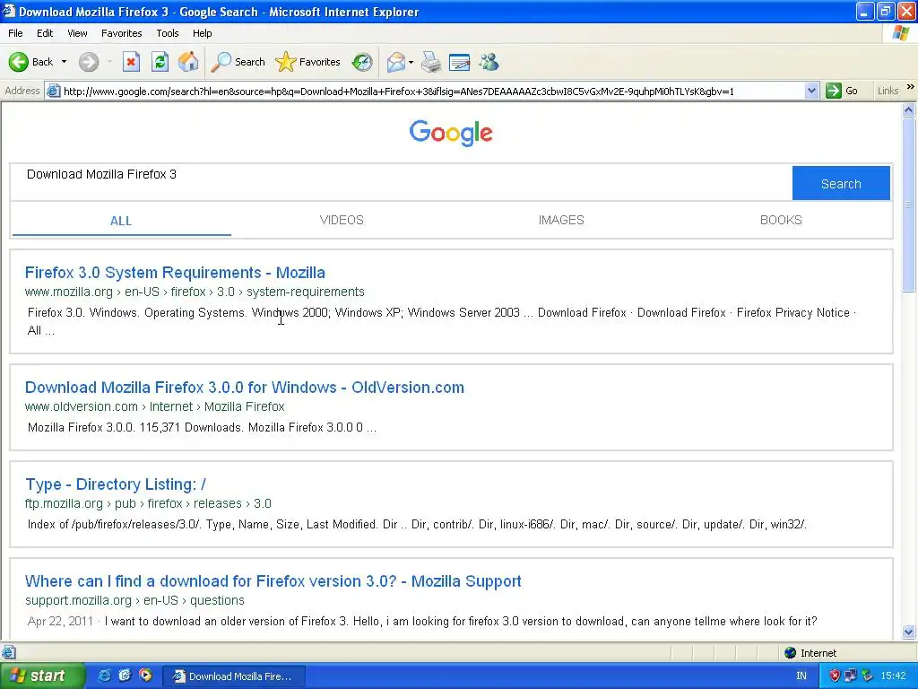
Task: Select the ALL results tab
Action: [x=121, y=221]
